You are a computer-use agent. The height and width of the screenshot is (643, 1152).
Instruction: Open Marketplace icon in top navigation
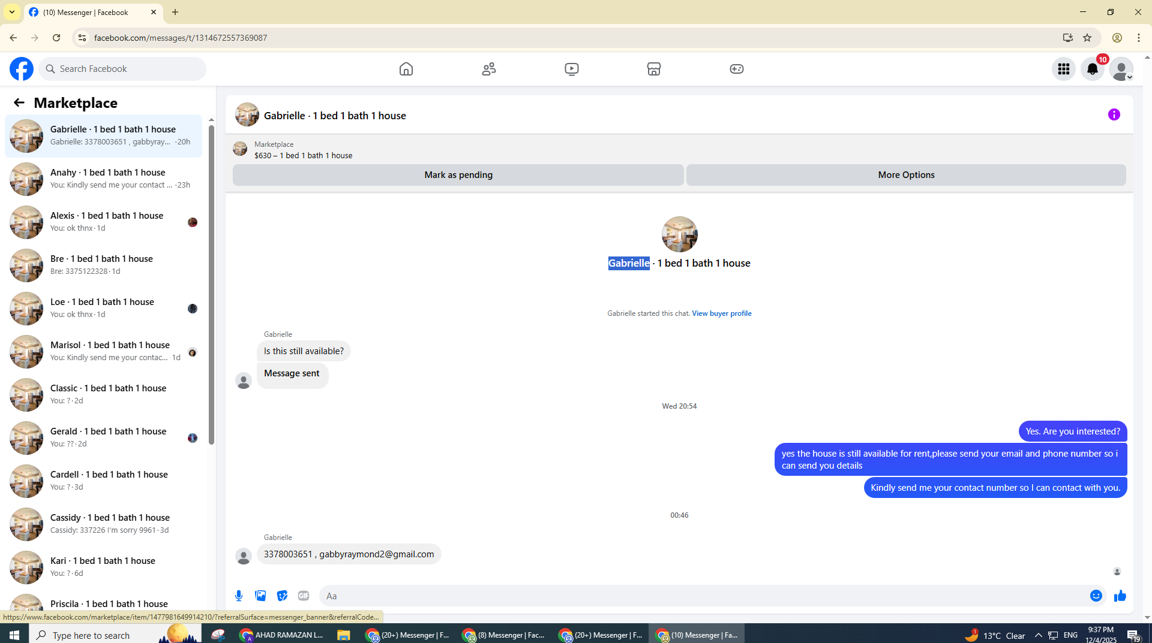tap(654, 69)
